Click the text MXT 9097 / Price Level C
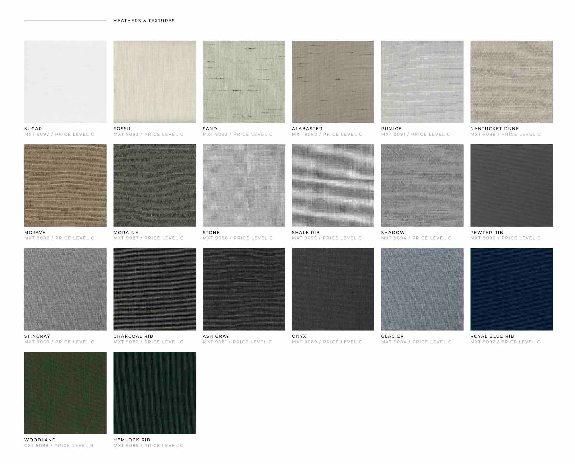This screenshot has width=575, height=464. pyautogui.click(x=59, y=134)
